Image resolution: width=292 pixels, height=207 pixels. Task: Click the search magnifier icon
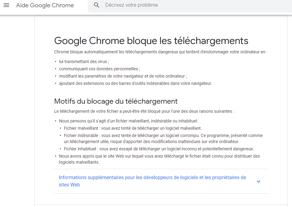96,5
